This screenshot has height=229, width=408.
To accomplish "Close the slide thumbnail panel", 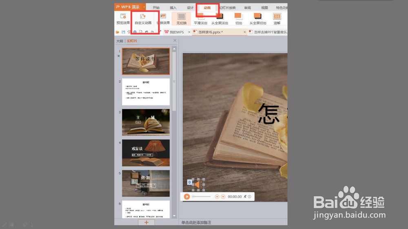I will [x=175, y=40].
